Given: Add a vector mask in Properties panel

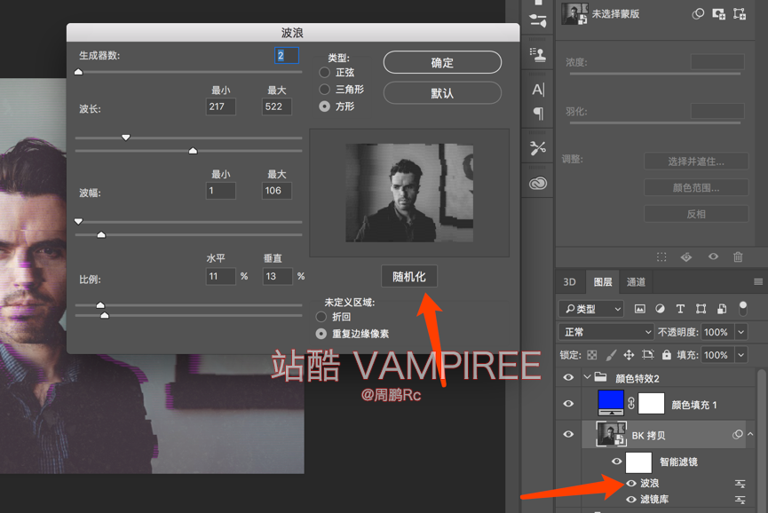Looking at the screenshot, I should point(739,13).
